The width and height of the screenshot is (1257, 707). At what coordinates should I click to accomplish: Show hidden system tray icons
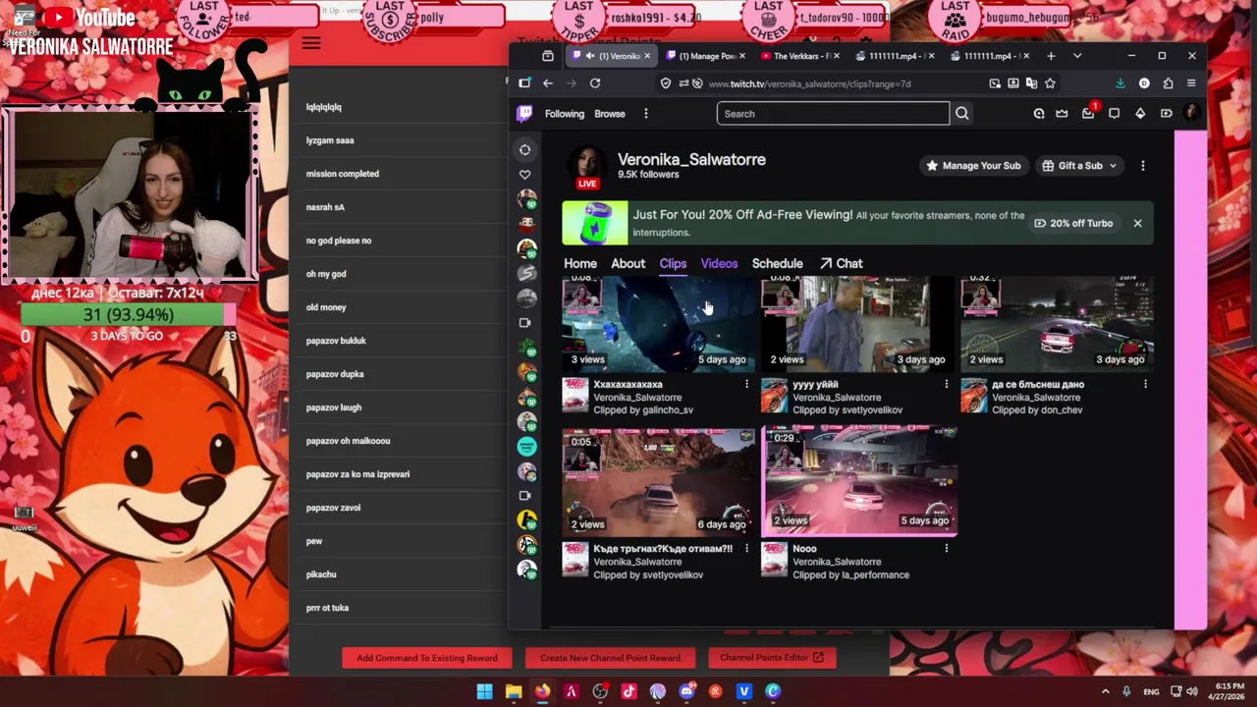pos(1105,691)
